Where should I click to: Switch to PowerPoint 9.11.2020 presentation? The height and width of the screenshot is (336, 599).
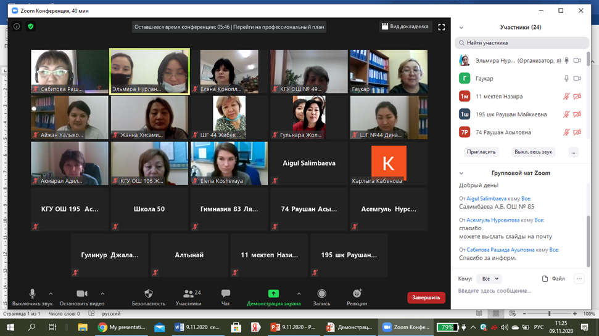292,327
